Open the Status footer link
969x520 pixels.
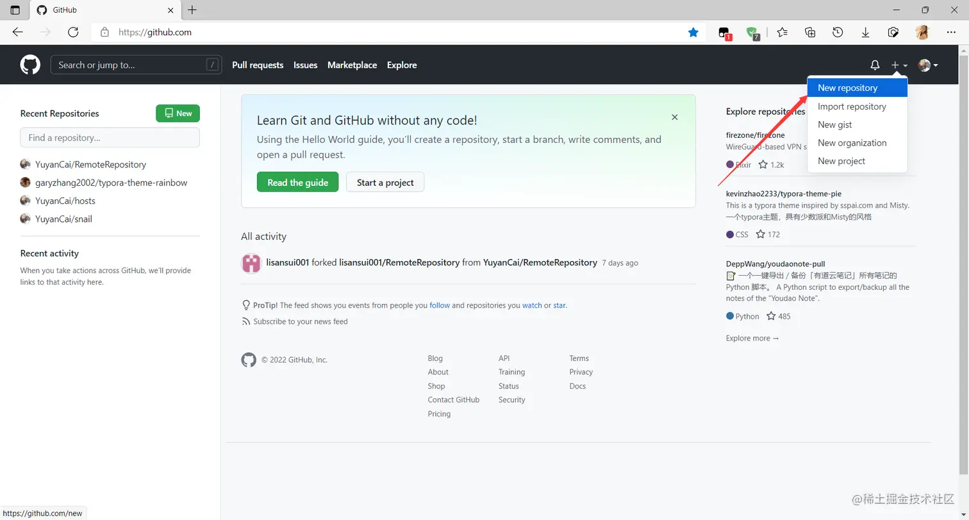click(x=509, y=386)
